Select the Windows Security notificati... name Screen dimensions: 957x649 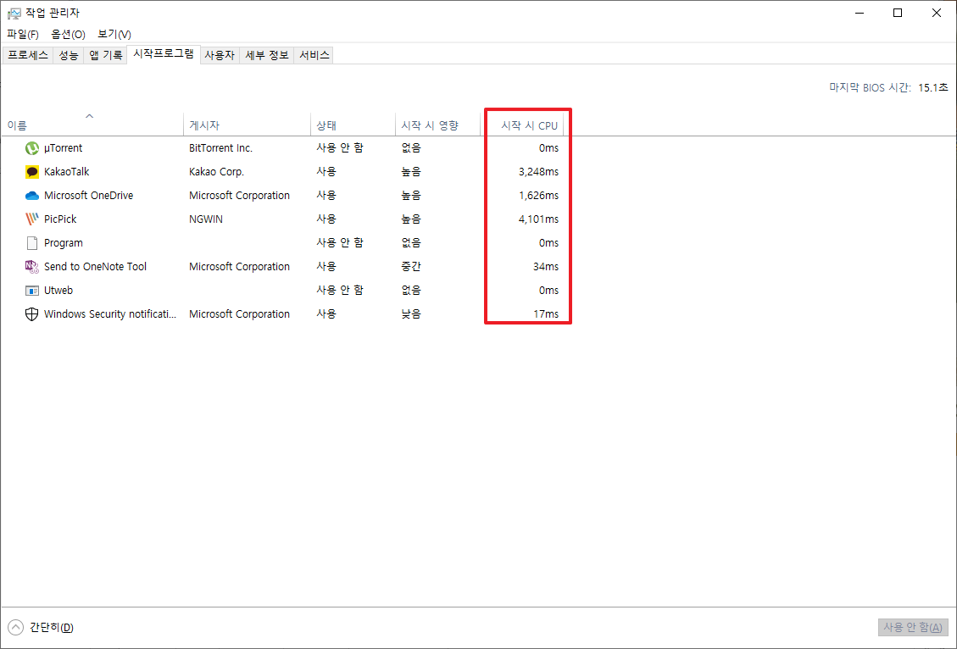[x=110, y=314]
